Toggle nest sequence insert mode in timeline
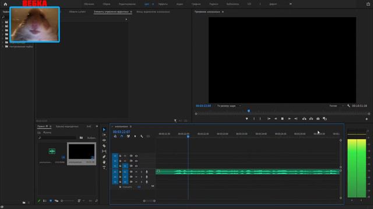 pyautogui.click(x=115, y=136)
